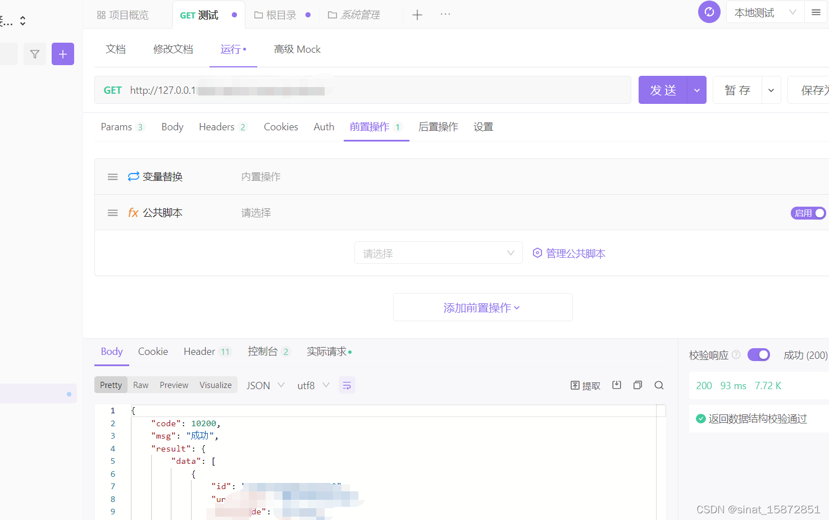The height and width of the screenshot is (520, 829).
Task: Click the purple plus button in sidebar
Action: [63, 54]
